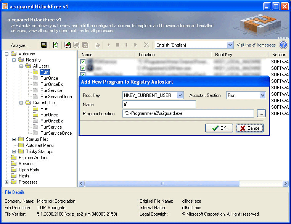
Task: Click the Legal Copyright Microsoft value
Action: click(x=221, y=214)
